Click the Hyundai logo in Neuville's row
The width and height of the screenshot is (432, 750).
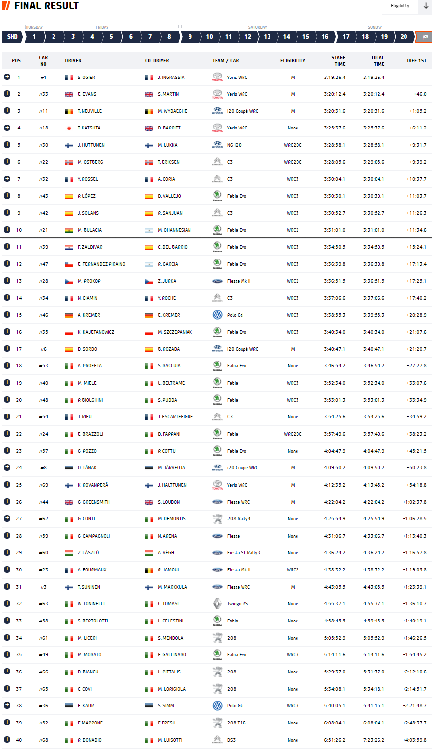[217, 111]
